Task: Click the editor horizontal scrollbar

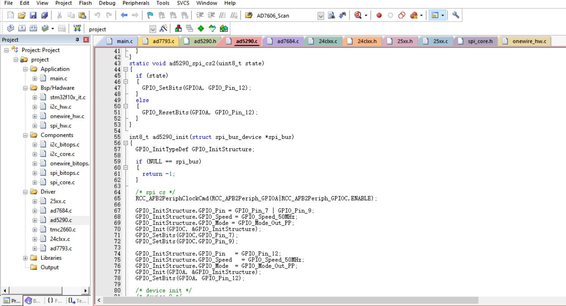Action: tap(290, 300)
